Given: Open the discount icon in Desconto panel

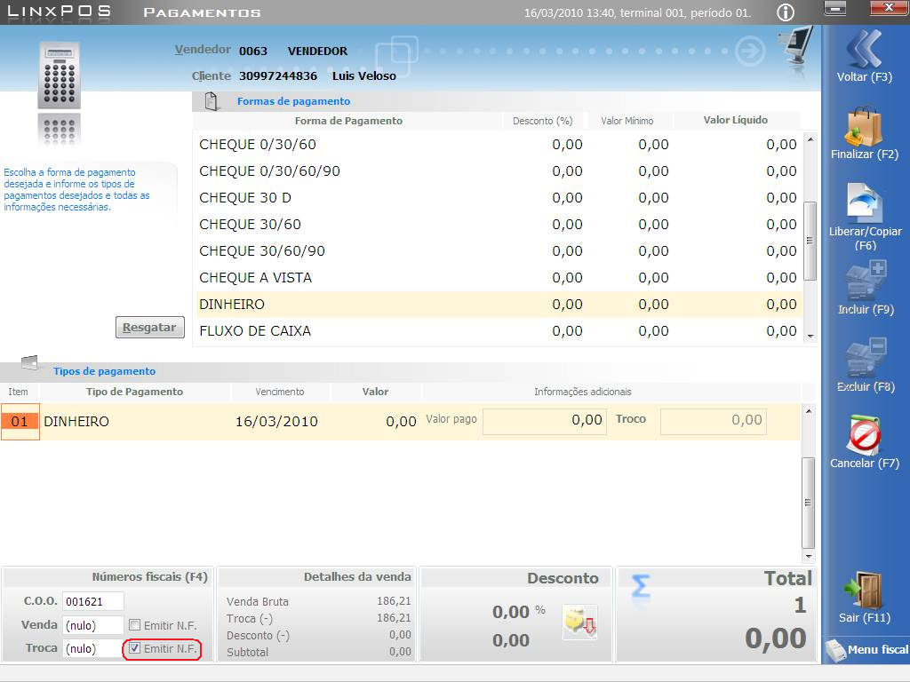Looking at the screenshot, I should 579,623.
